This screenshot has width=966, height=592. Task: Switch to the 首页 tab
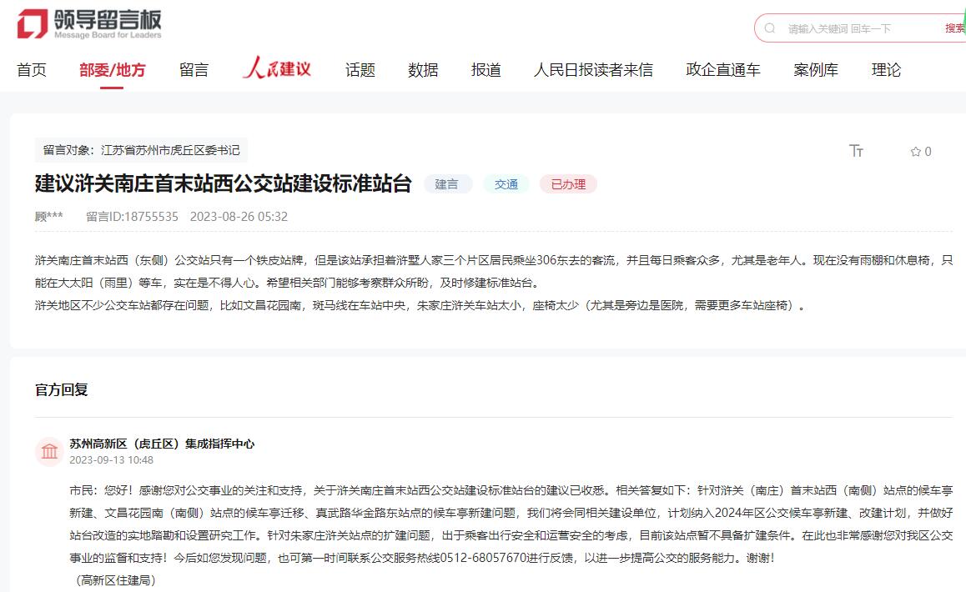[32, 70]
